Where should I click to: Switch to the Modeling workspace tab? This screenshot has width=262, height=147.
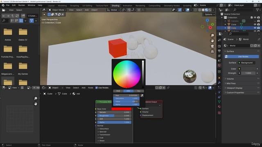(62, 6)
